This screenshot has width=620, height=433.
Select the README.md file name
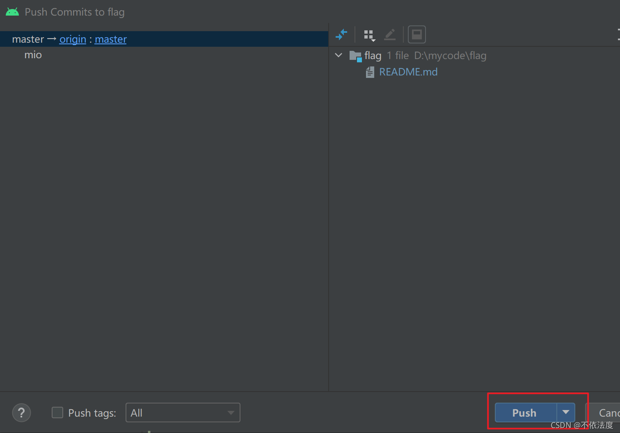(x=408, y=72)
